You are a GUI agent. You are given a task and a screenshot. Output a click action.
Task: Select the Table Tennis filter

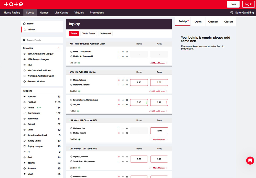tap(89, 34)
